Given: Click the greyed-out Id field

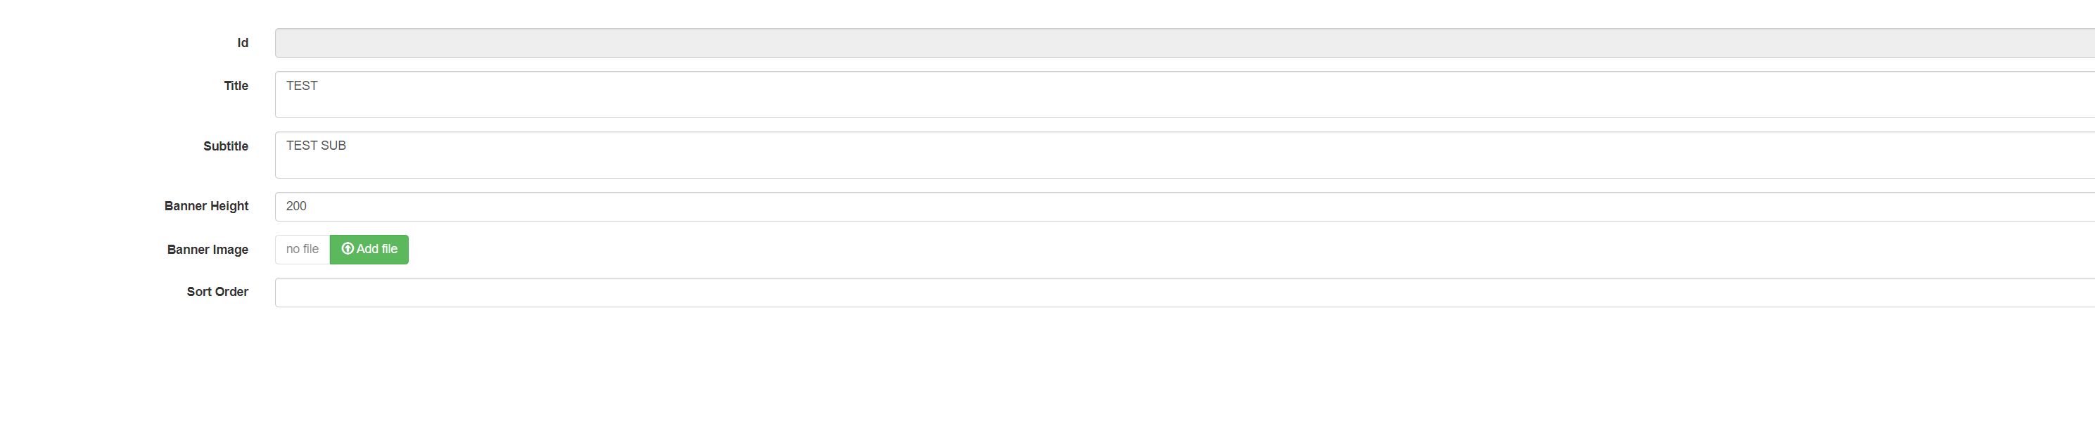Looking at the screenshot, I should click(1138, 43).
